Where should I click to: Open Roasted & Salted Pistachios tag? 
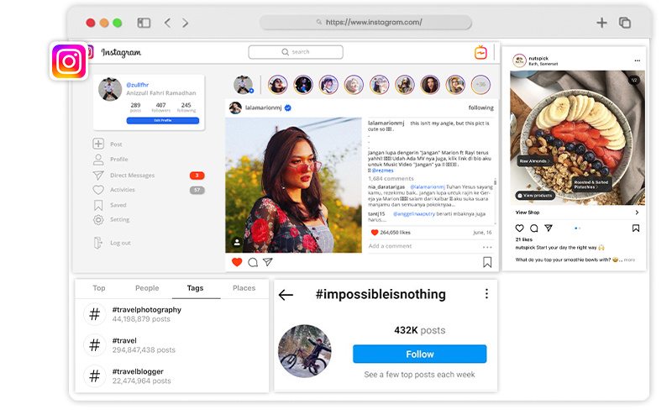tap(591, 185)
